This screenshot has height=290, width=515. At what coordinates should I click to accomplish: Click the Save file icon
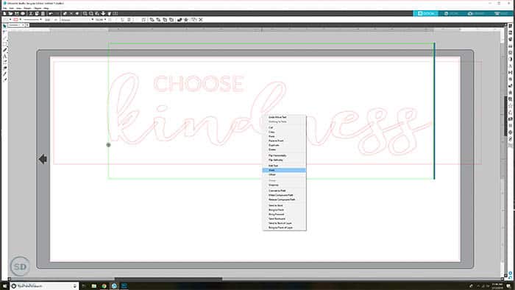coord(17,13)
